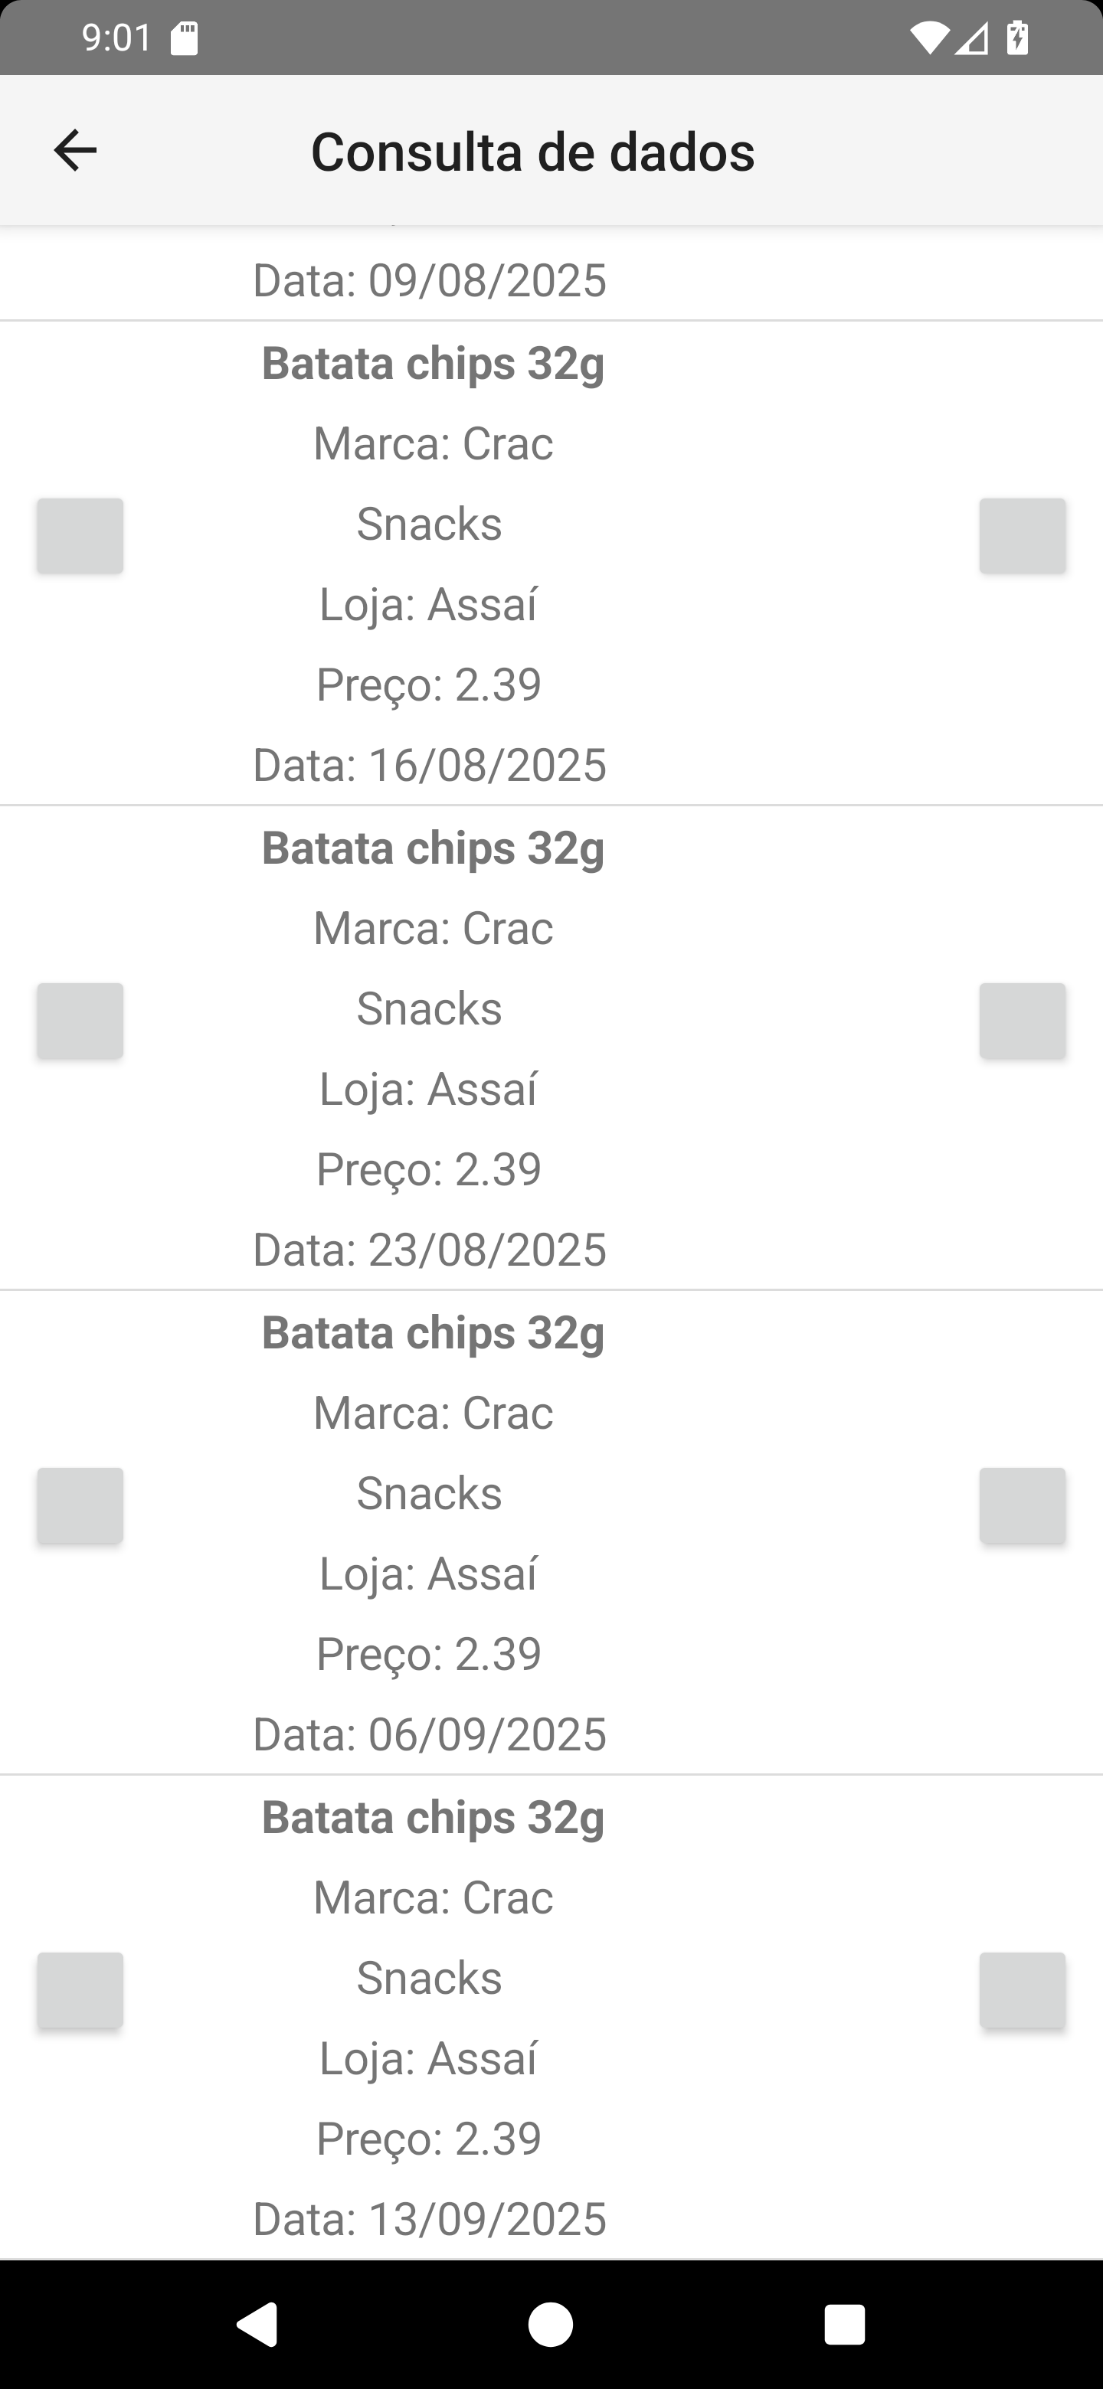Tap partially visible entry dated 09/08/2025

[430, 280]
